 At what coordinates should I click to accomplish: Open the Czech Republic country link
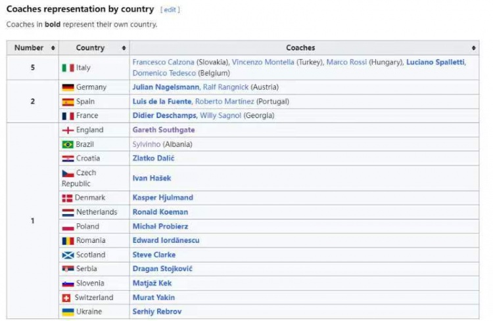pyautogui.click(x=85, y=173)
